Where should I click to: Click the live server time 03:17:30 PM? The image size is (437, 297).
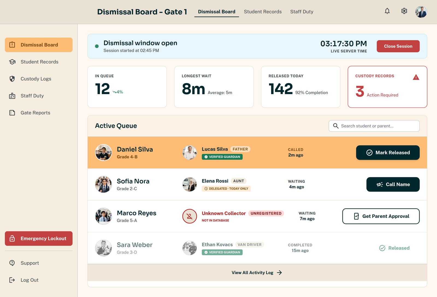[344, 44]
